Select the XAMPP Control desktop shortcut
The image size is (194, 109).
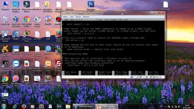click(x=48, y=66)
